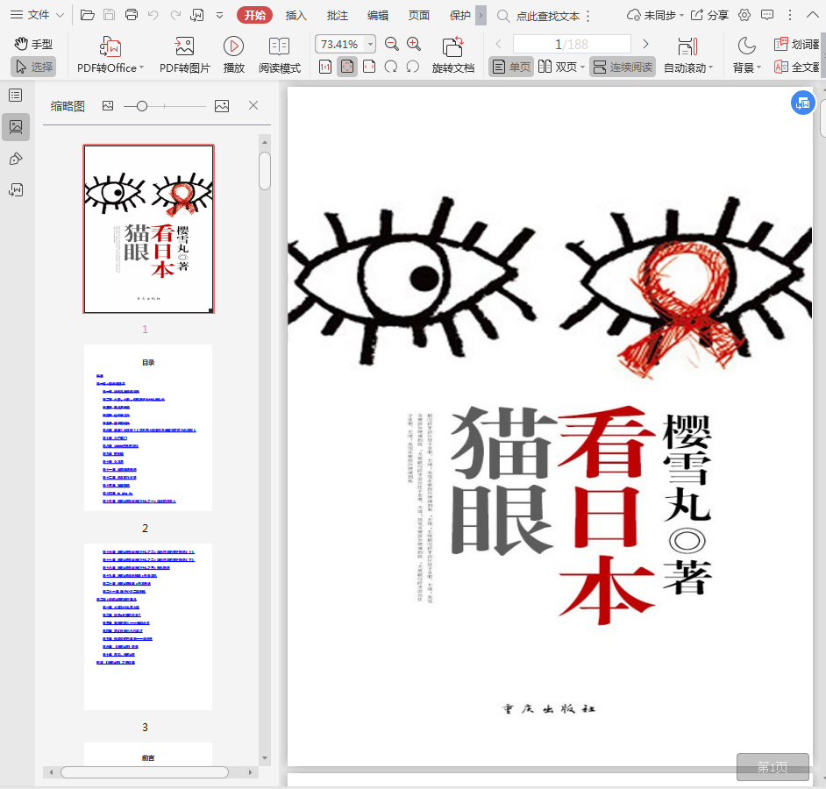Toggle the thumbnail sidebar panel icon
The width and height of the screenshot is (826, 789).
click(16, 127)
